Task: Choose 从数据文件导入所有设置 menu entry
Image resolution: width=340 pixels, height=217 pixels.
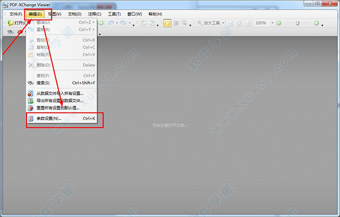Action: [61, 93]
